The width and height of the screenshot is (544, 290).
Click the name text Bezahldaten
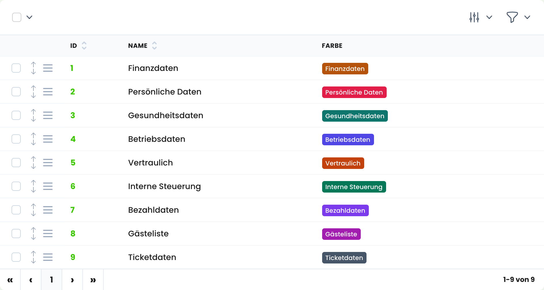(x=154, y=210)
